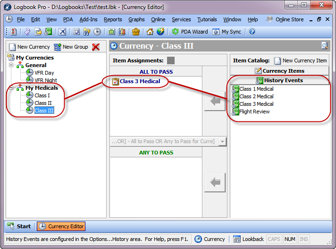Open the PDA menu
Image resolution: width=336 pixels, height=249 pixels.
pos(68,19)
